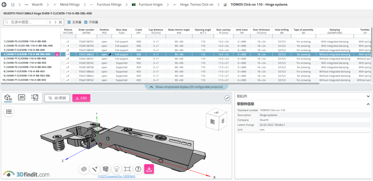Image resolution: width=373 pixels, height=181 pixels.
Task: Collapse the 零部件信息 panel
Action: click(x=368, y=104)
